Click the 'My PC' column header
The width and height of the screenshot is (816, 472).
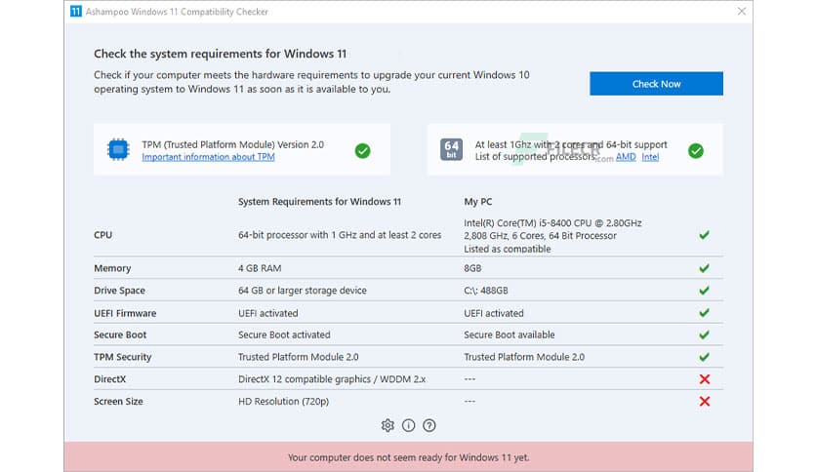point(477,202)
